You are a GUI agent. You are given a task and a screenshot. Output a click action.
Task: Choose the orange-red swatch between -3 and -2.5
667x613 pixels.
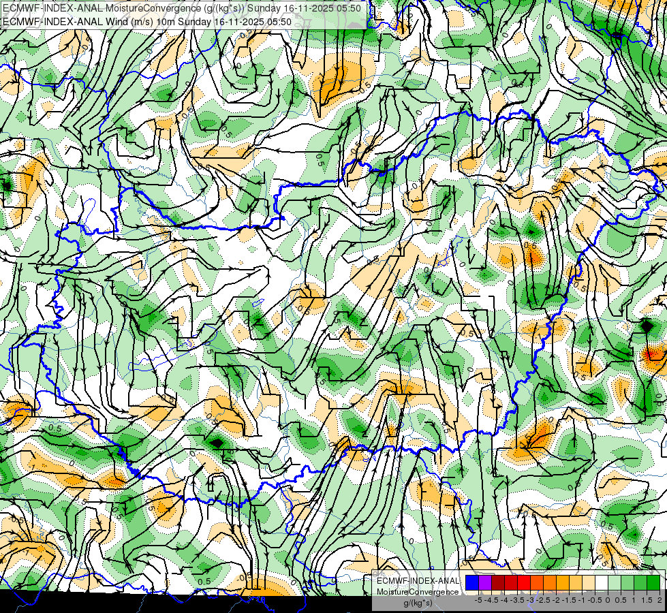pos(537,582)
